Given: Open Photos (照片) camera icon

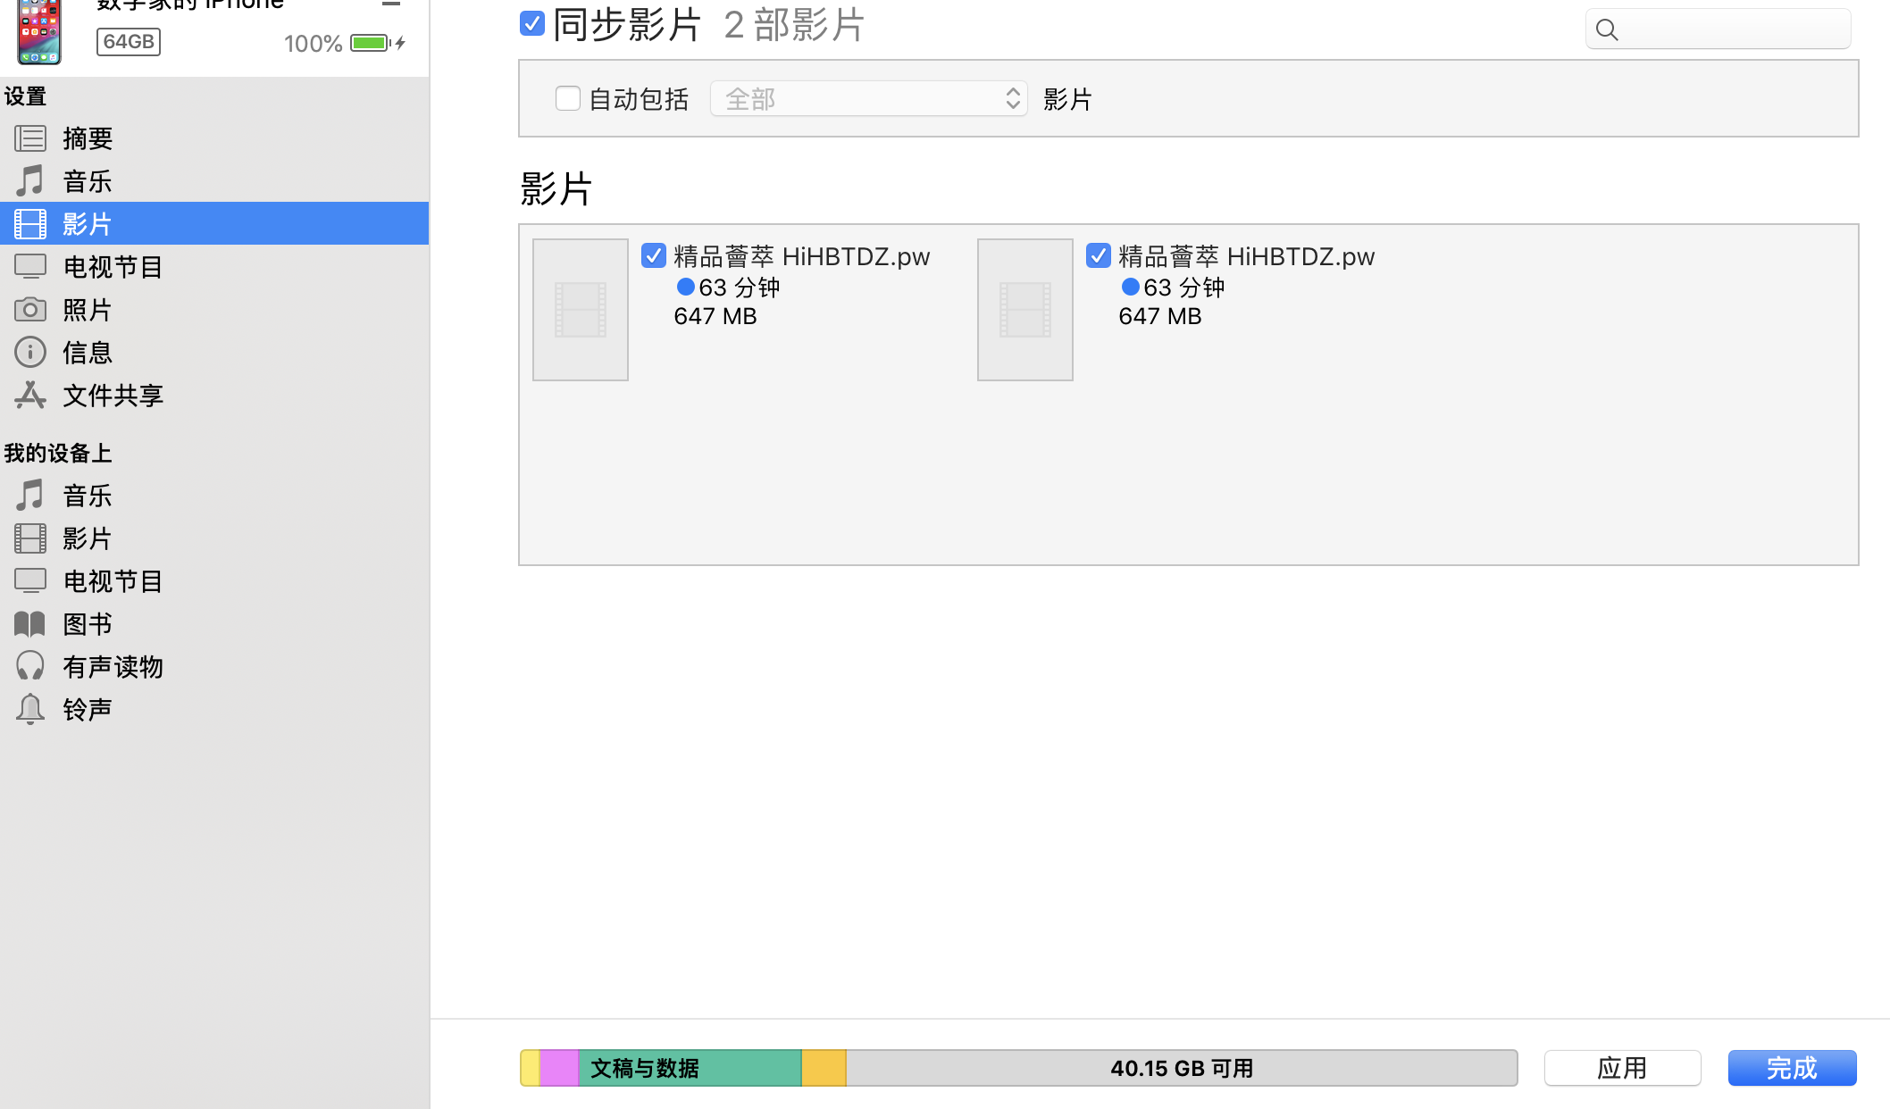Looking at the screenshot, I should click(x=30, y=310).
